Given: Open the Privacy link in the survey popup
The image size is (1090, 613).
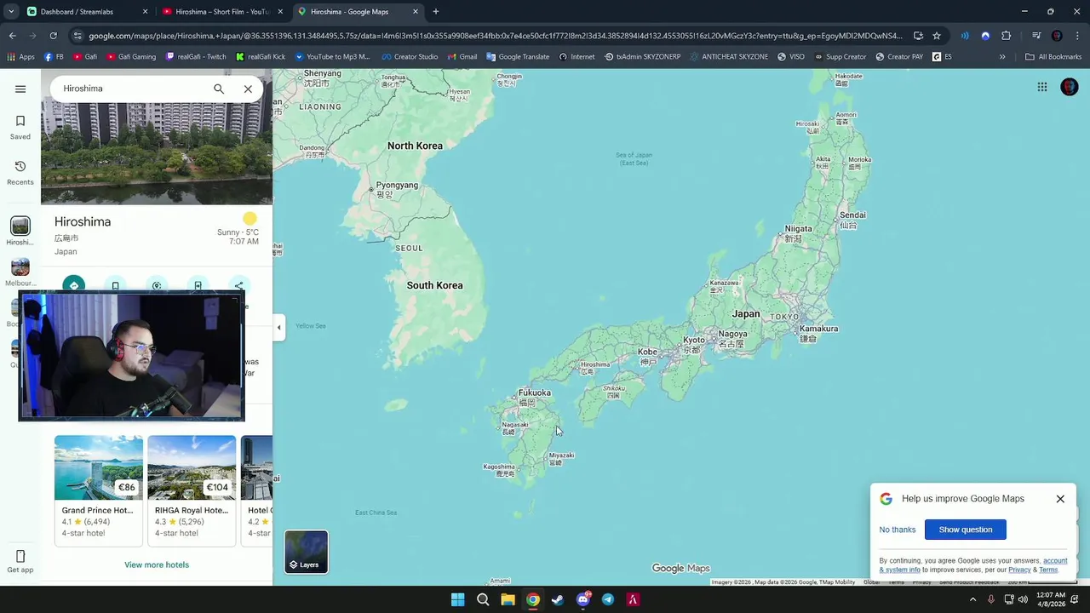Looking at the screenshot, I should click(1019, 570).
